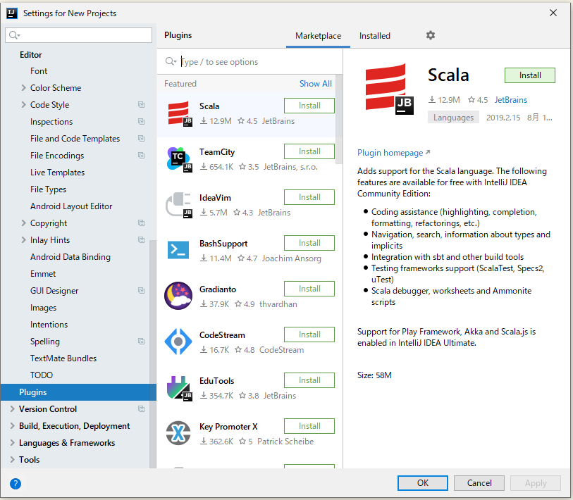Click the project-level icon beside Inspections

(x=142, y=122)
